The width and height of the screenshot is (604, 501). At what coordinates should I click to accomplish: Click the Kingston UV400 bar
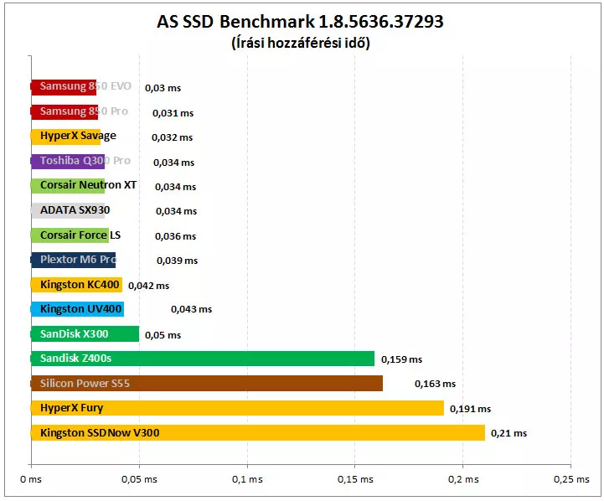[x=77, y=309]
